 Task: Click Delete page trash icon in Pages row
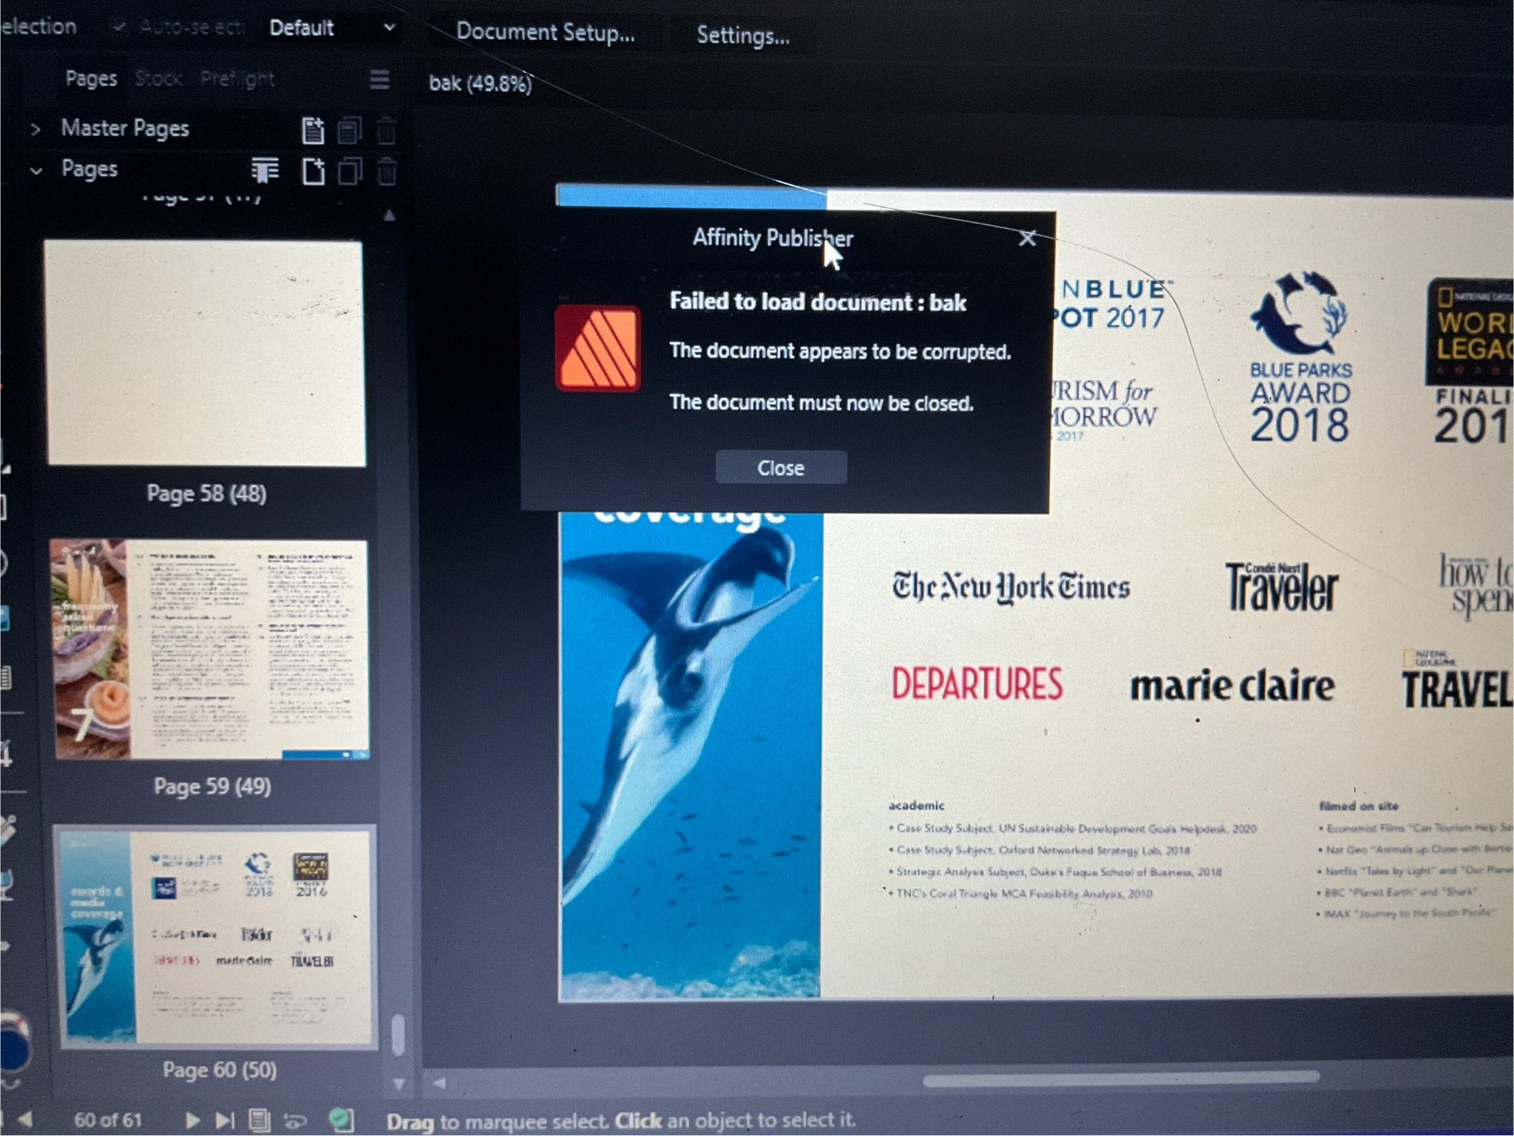pyautogui.click(x=387, y=171)
